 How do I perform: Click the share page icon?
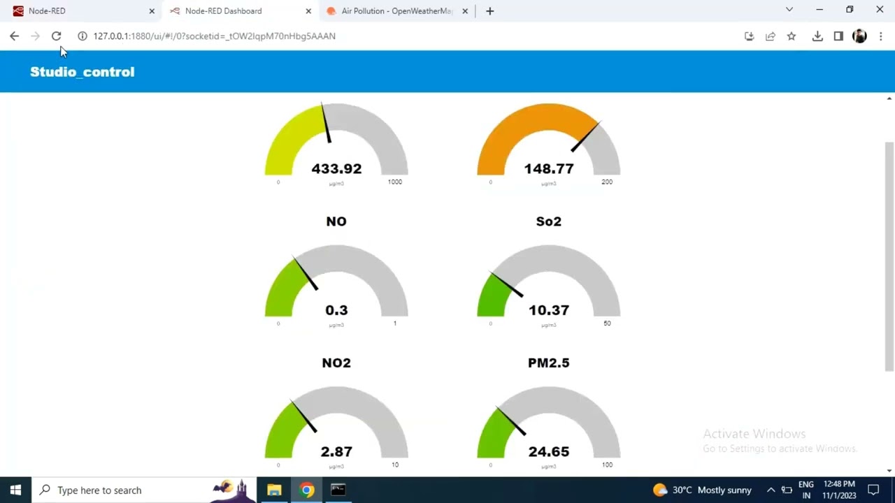pos(771,36)
